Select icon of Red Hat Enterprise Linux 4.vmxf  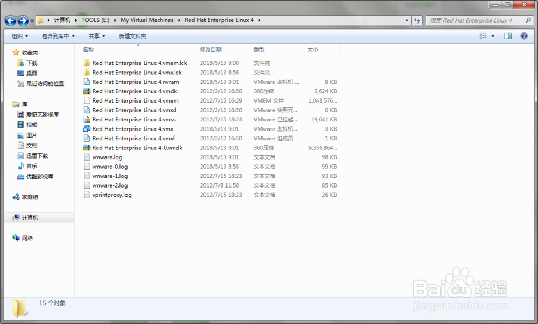[x=87, y=138]
